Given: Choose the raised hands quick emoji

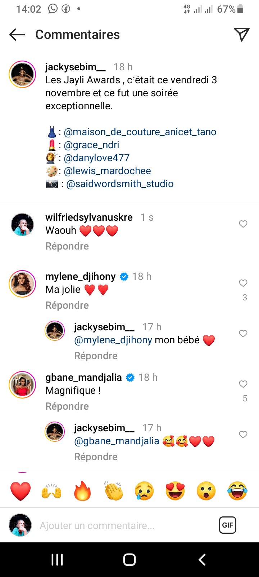Looking at the screenshot, I should point(51,491).
